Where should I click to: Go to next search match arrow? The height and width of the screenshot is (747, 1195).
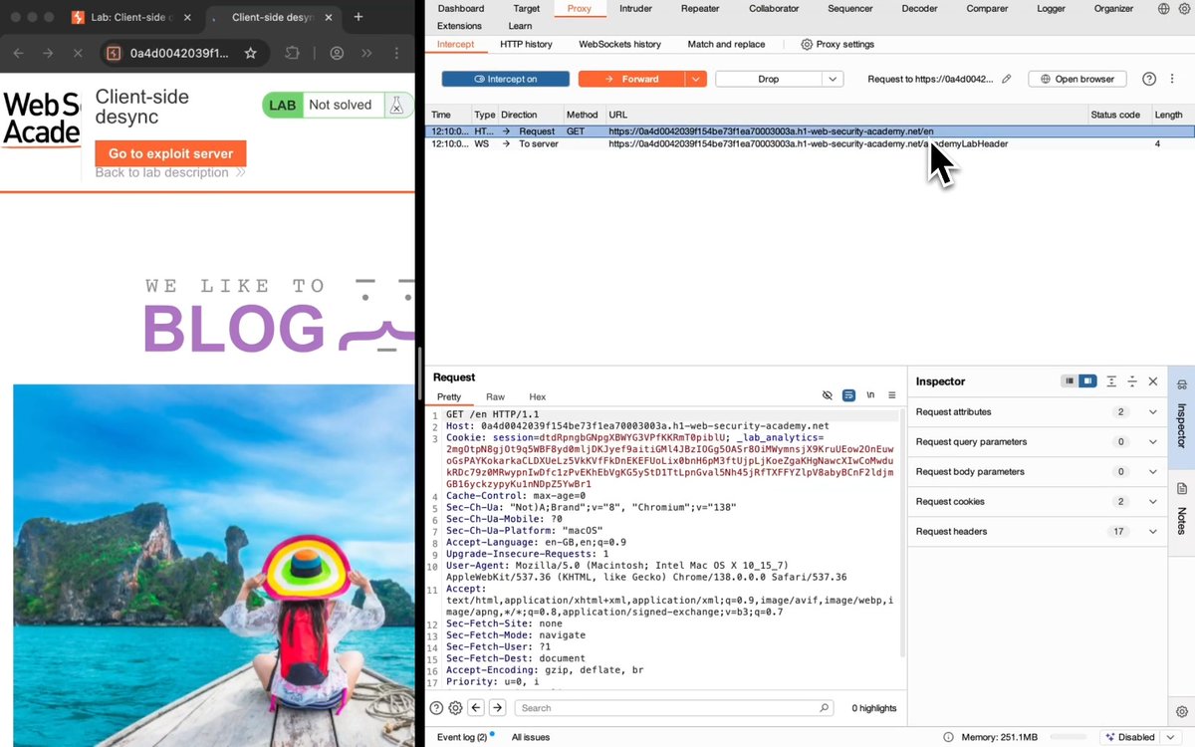[497, 708]
